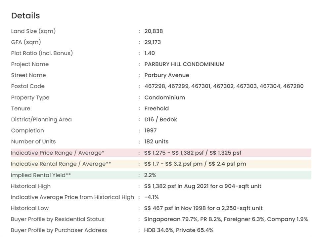Click the completion year 1997

(x=151, y=131)
